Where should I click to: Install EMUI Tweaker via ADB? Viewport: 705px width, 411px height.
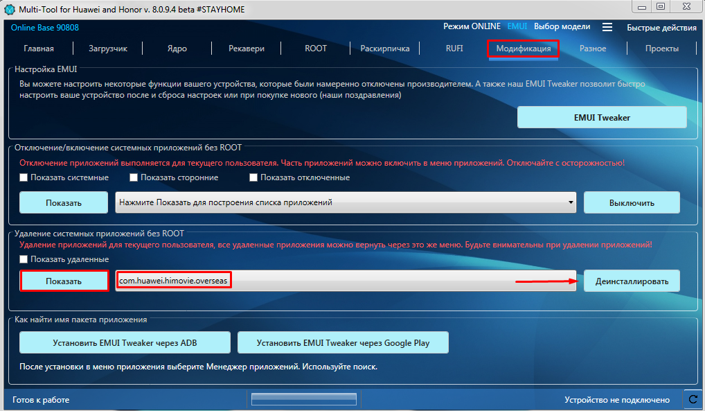click(x=125, y=342)
